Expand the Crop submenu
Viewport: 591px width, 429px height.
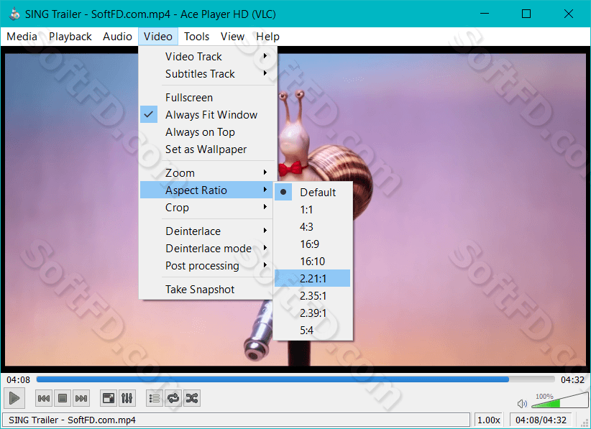point(206,208)
